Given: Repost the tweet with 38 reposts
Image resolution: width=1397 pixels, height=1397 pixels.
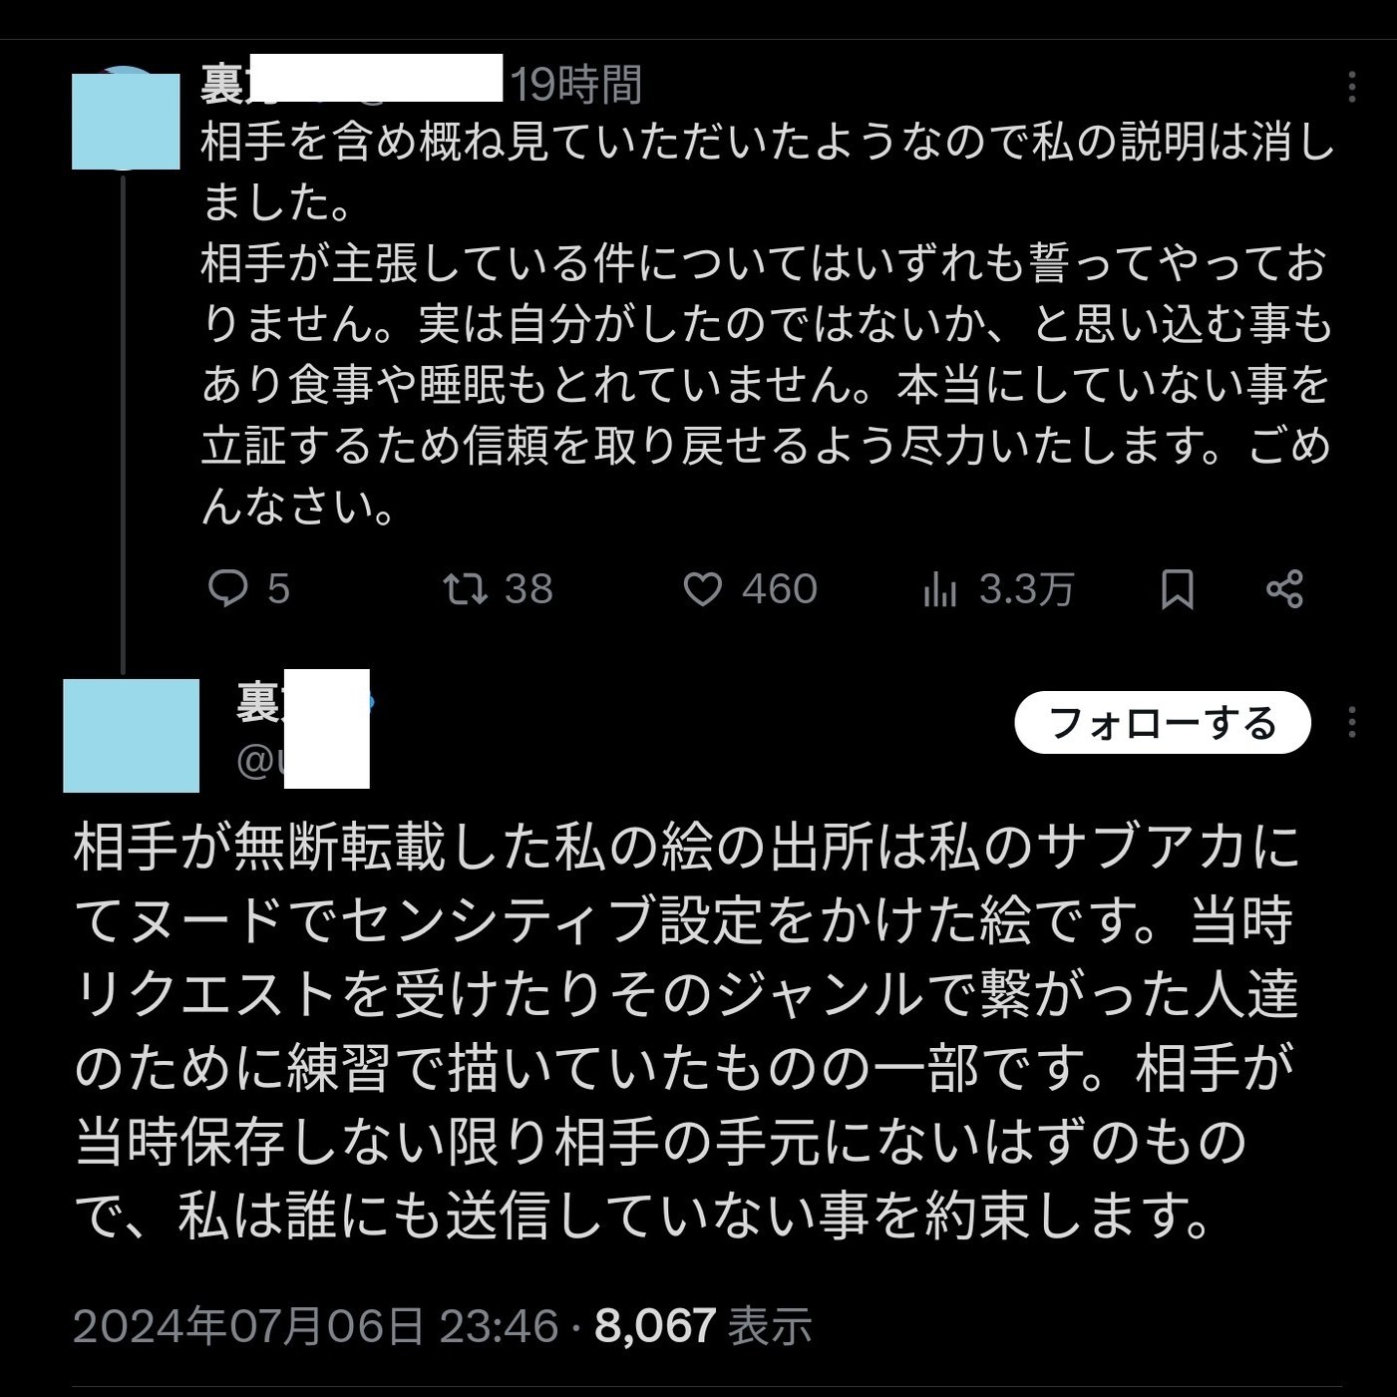Looking at the screenshot, I should pos(466,589).
